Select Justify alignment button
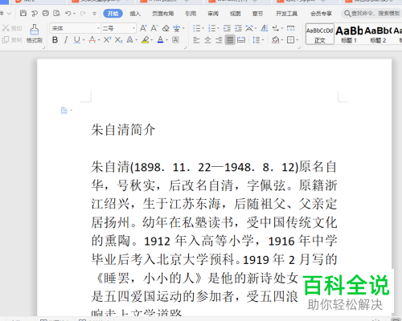This screenshot has height=321, width=402. (230, 40)
